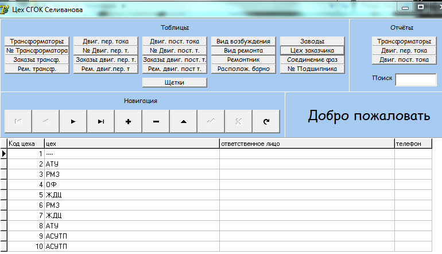Open № Трансформатора table
Screen dimensions: 442x254
pos(37,50)
